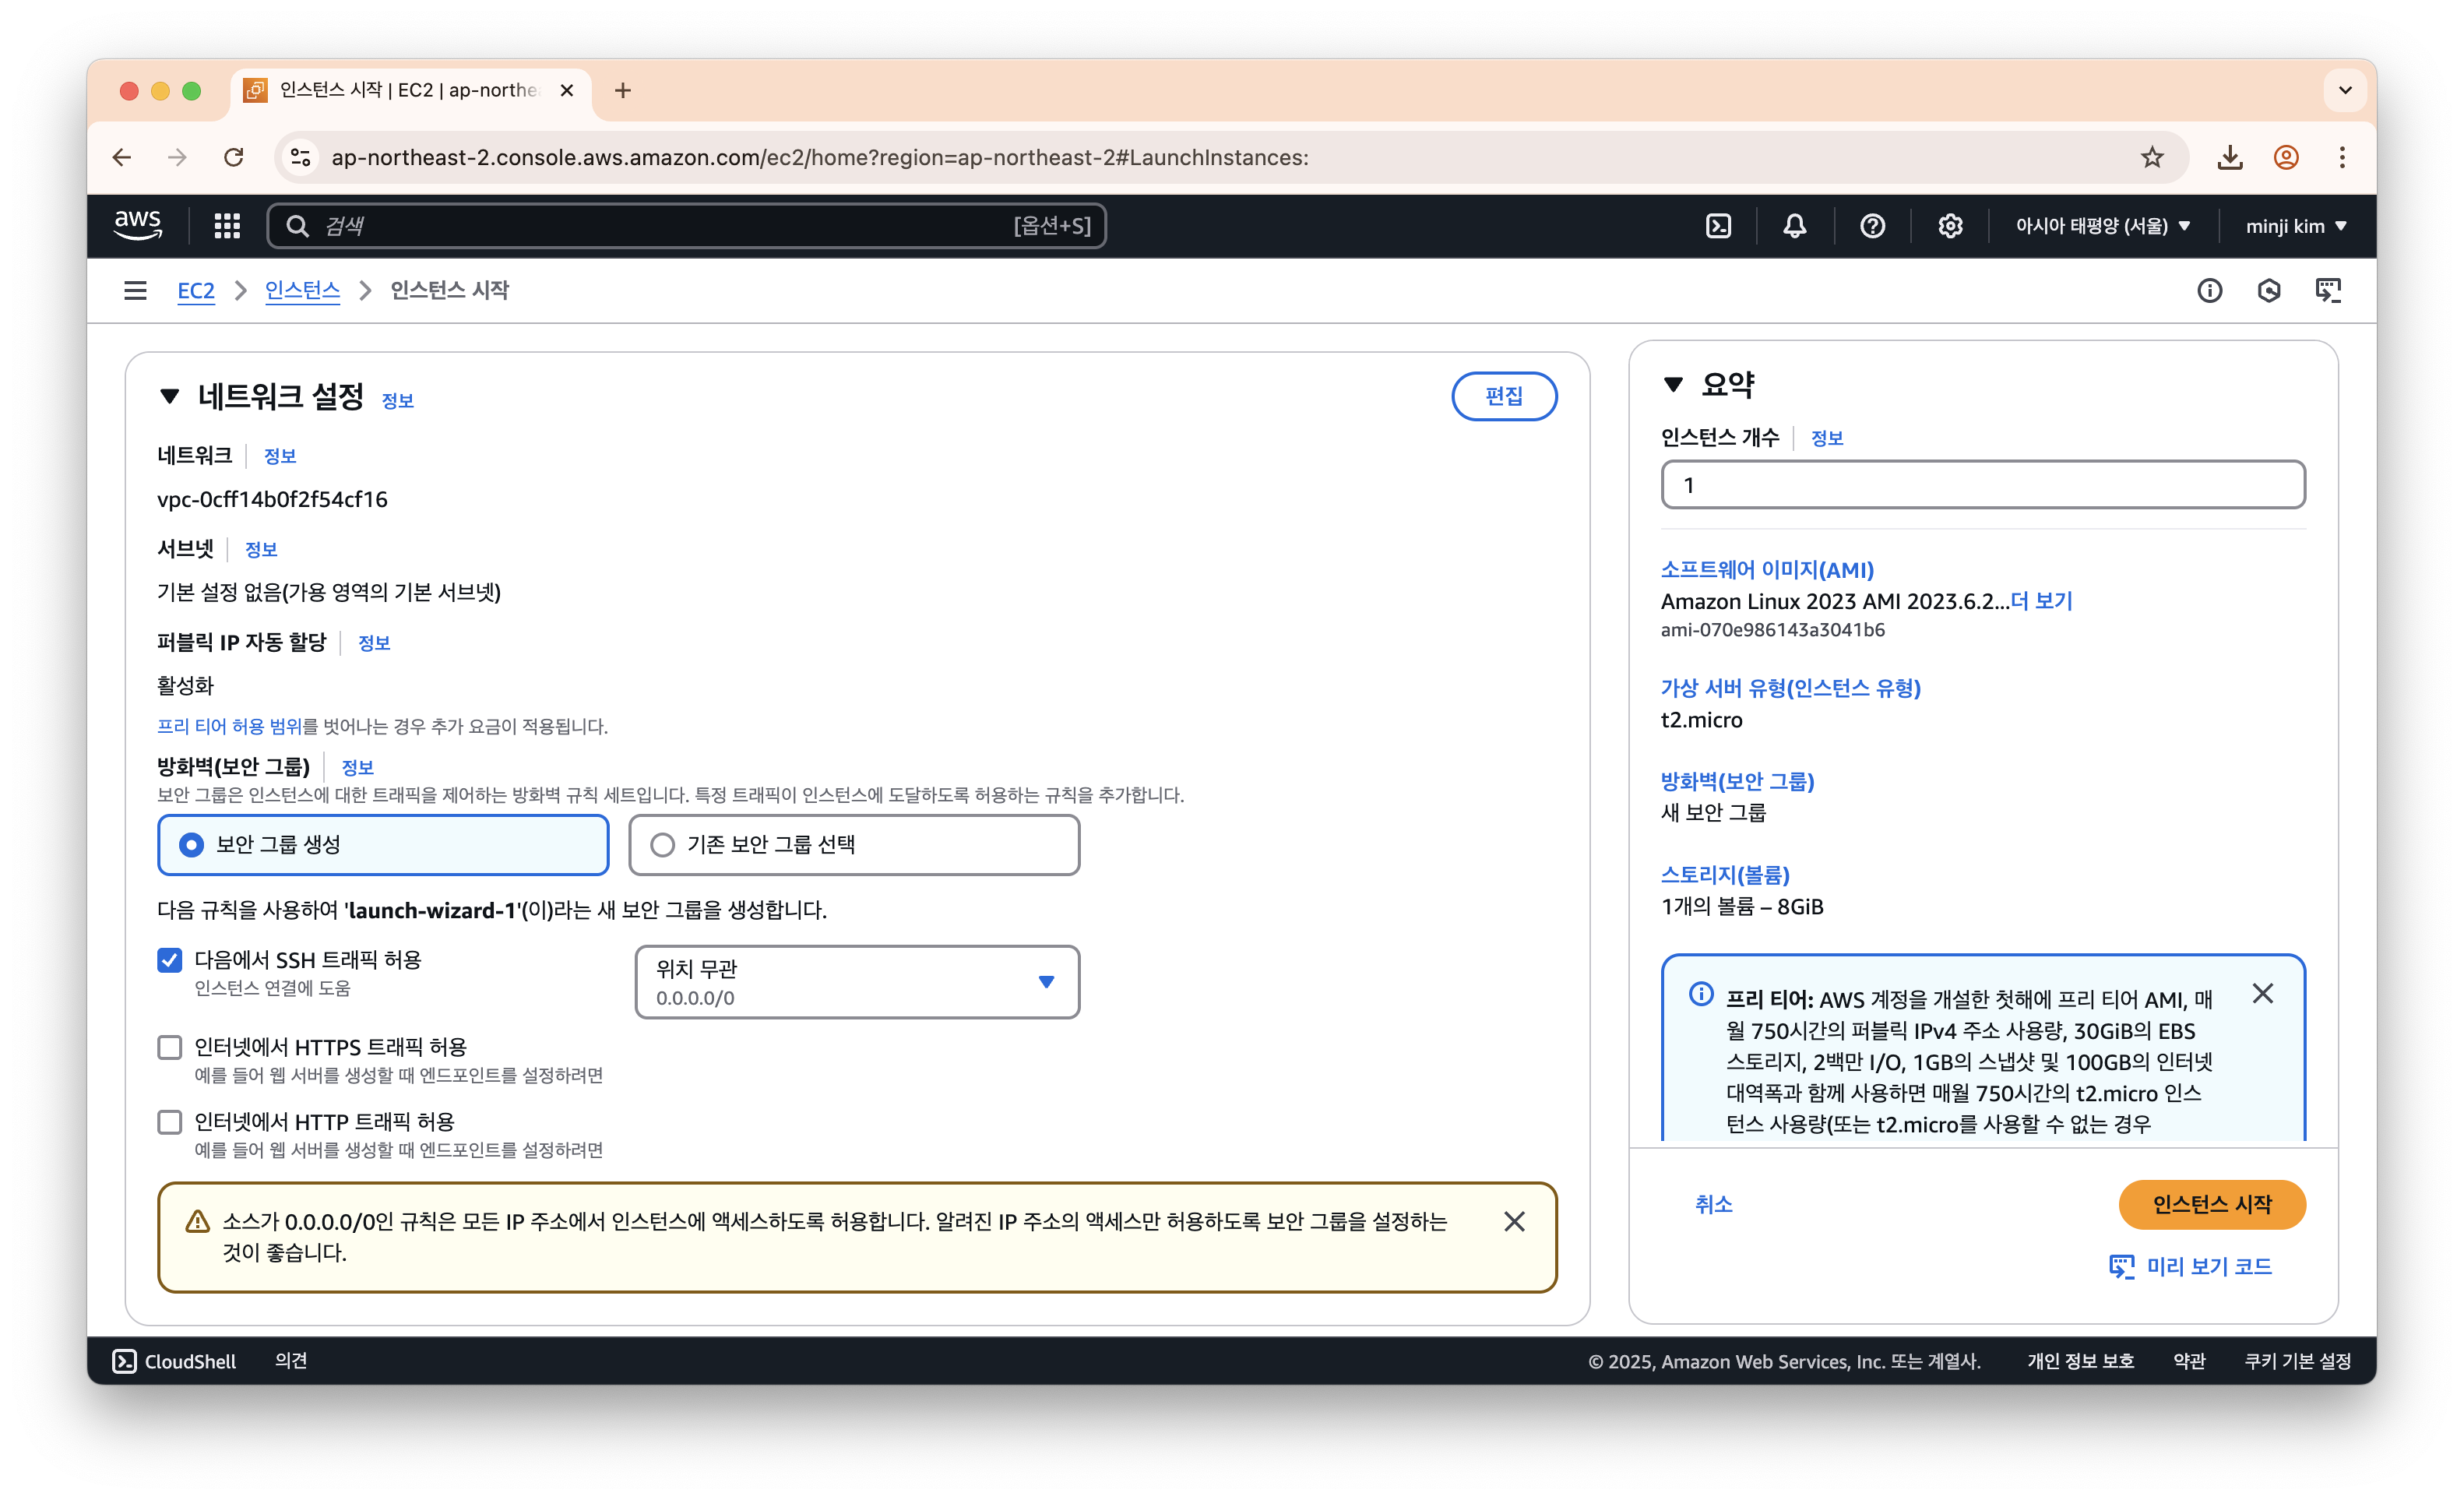Open the notifications bell
2464x1500 pixels.
(x=1795, y=226)
